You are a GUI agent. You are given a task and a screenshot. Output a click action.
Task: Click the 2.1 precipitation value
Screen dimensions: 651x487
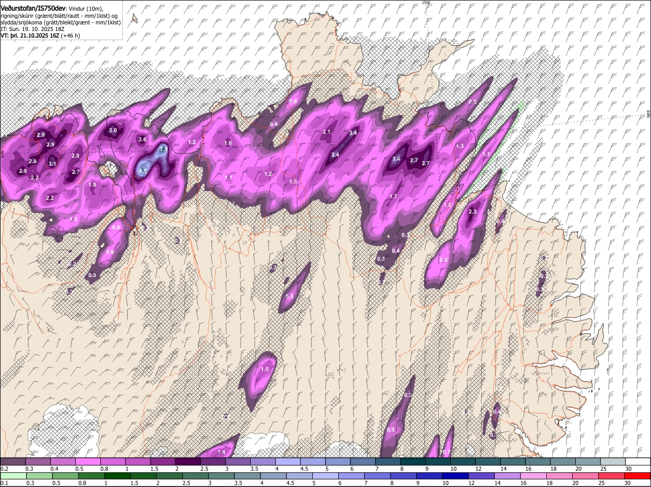point(327,132)
